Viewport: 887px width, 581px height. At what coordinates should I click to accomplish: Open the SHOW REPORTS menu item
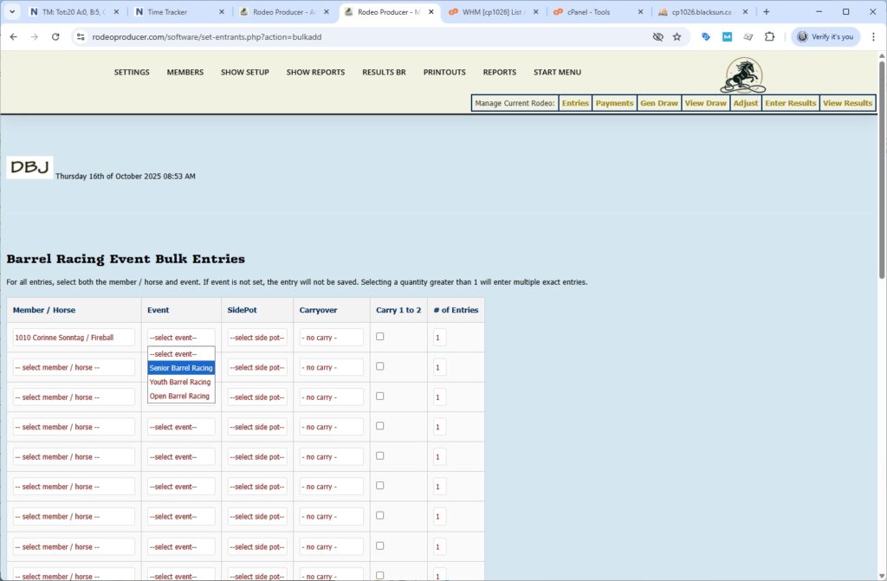pos(315,73)
